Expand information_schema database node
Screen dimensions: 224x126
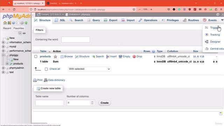point(3,42)
